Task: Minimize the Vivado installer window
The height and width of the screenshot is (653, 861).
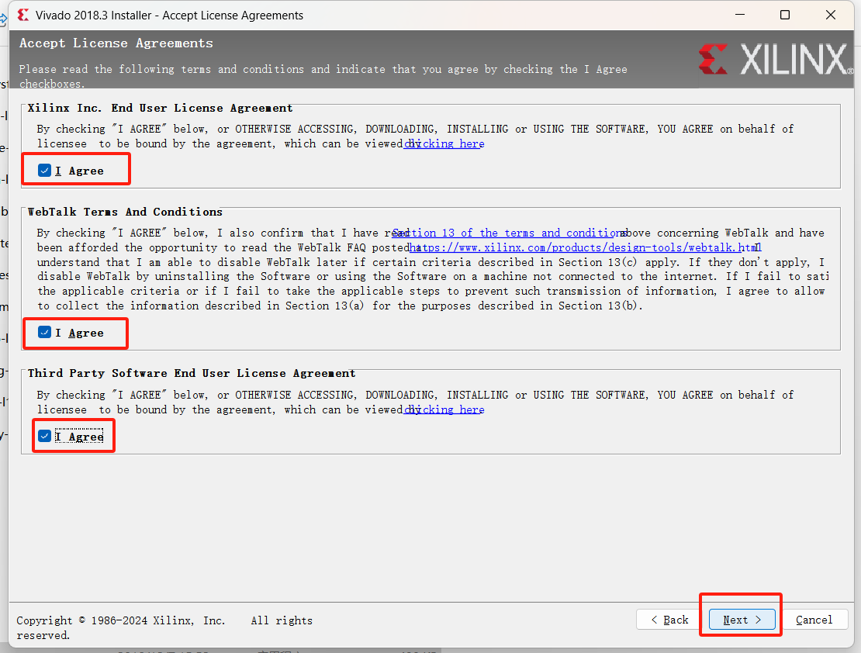Action: tap(740, 15)
